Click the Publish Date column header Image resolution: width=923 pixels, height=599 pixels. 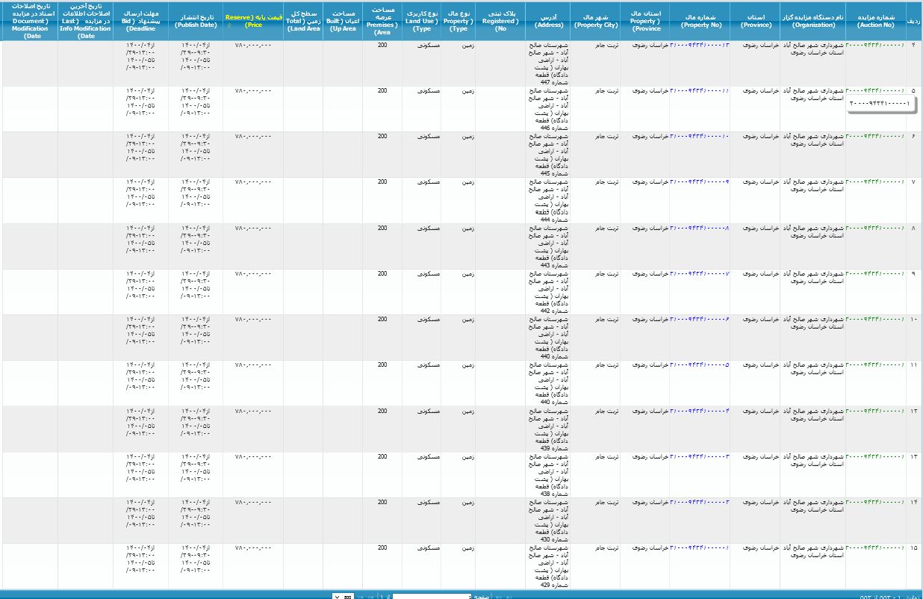tap(195, 20)
